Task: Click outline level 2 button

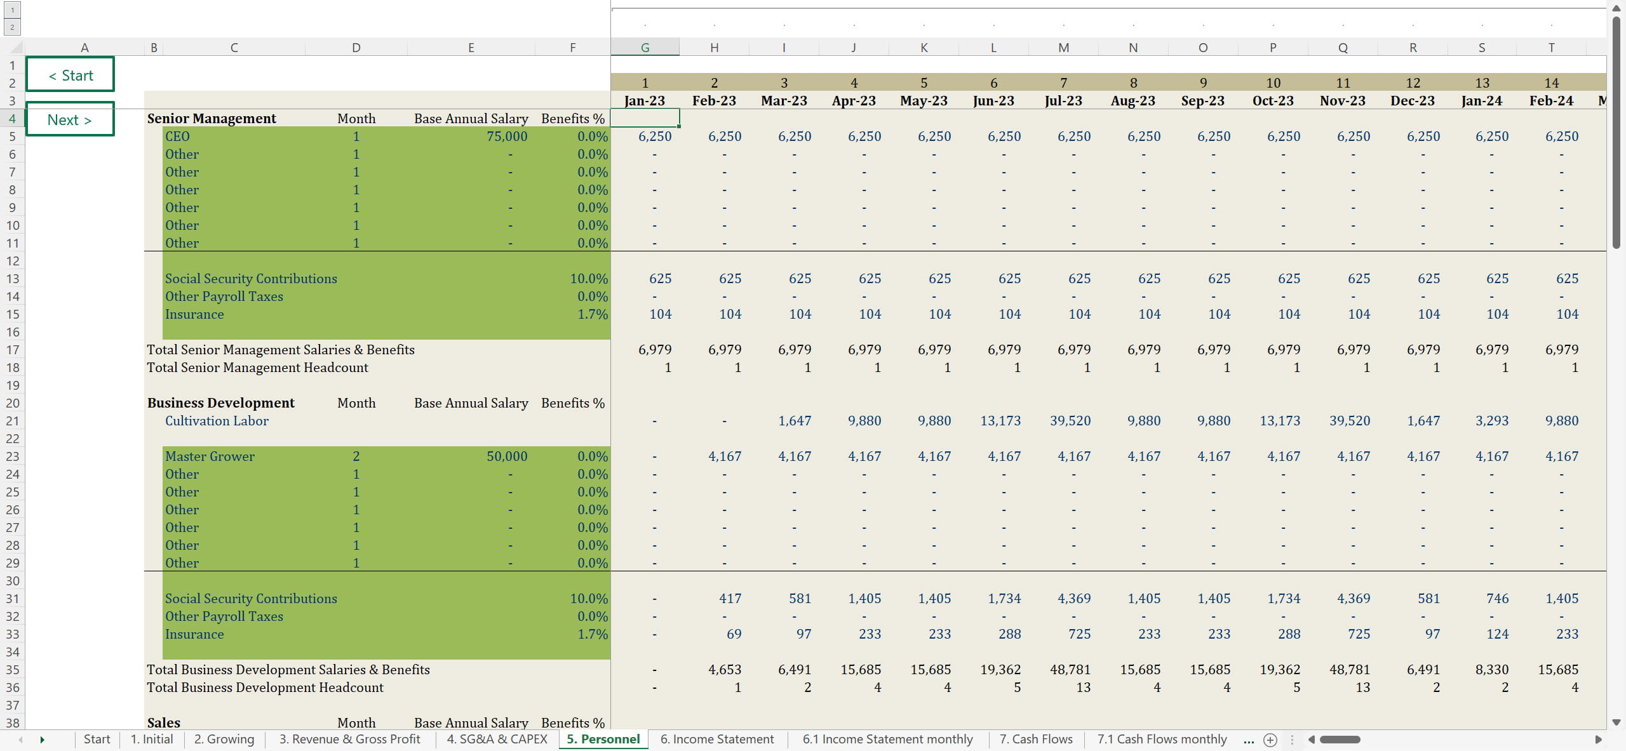Action: click(12, 27)
